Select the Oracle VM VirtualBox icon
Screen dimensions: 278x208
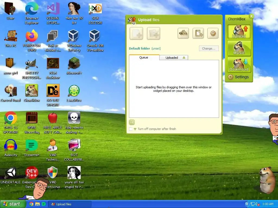pos(95,41)
